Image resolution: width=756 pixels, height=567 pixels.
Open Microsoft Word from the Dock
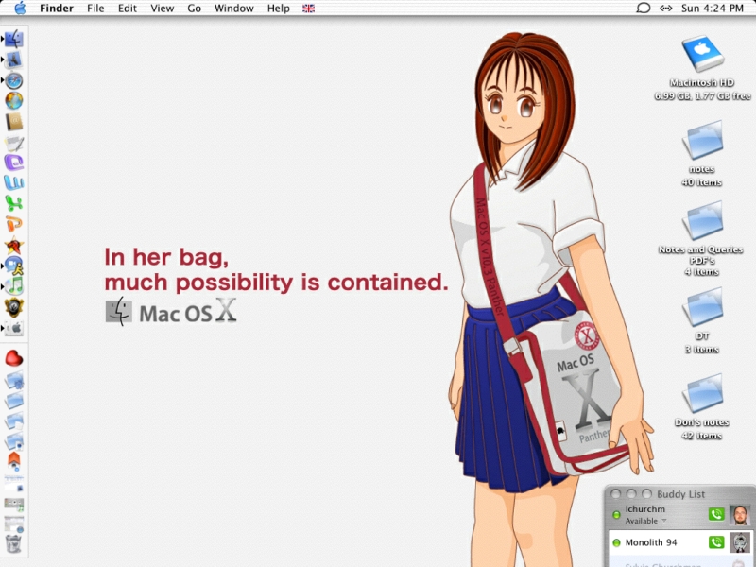click(13, 182)
